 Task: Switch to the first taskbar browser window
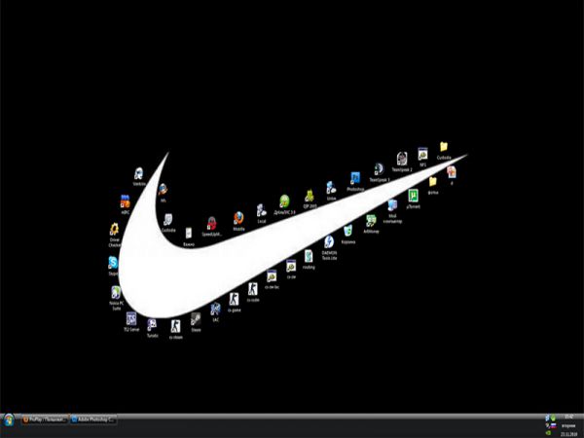[45, 420]
